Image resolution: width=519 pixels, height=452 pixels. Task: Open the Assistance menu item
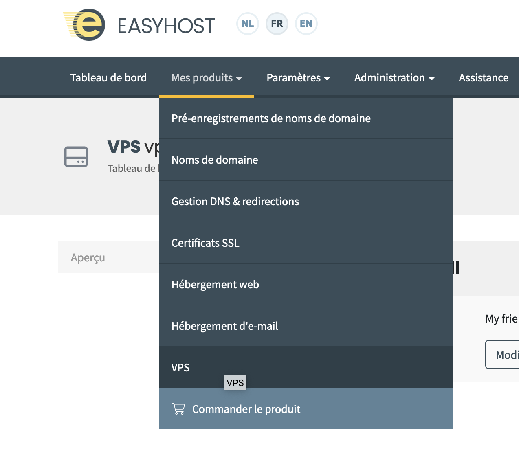coord(483,78)
